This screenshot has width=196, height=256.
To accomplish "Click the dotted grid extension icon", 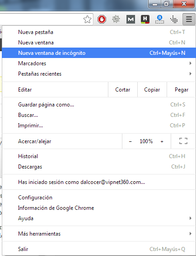I will pos(174,19).
